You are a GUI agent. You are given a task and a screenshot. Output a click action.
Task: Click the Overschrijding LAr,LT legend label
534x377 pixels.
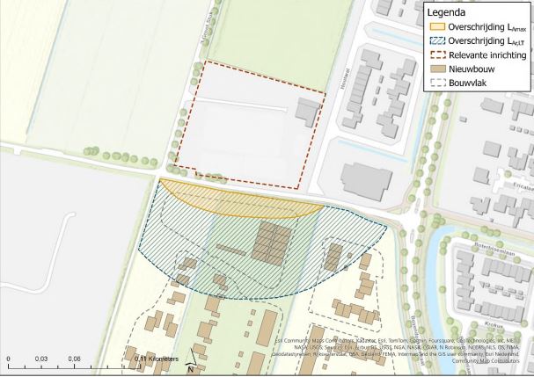pyautogui.click(x=486, y=40)
